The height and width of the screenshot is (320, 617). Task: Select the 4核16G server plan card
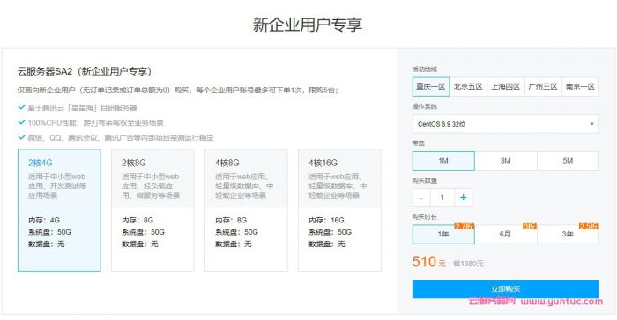[339, 210]
